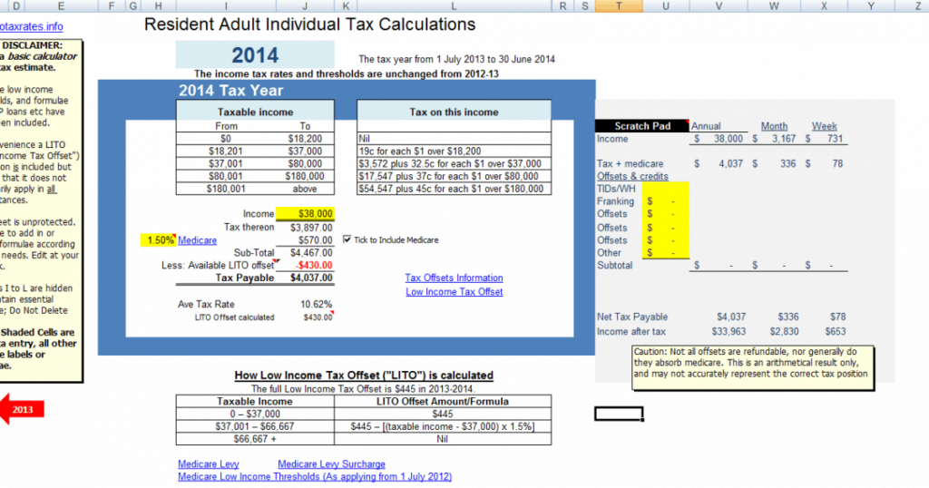Open the taxrates.info link at top left
Image resolution: width=929 pixels, height=488 pixels.
coord(32,26)
